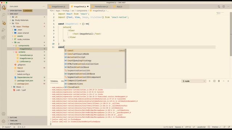Screen dimensions: 232x130
Task: Change the UTF-8 file encoding
Action: tap(188, 127)
